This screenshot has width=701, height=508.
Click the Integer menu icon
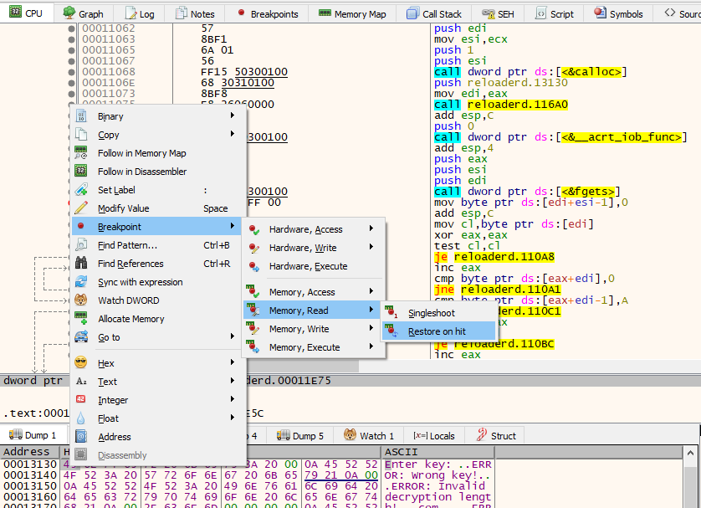(x=81, y=399)
